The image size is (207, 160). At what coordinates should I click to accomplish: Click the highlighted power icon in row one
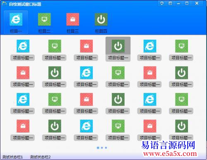click(x=118, y=46)
